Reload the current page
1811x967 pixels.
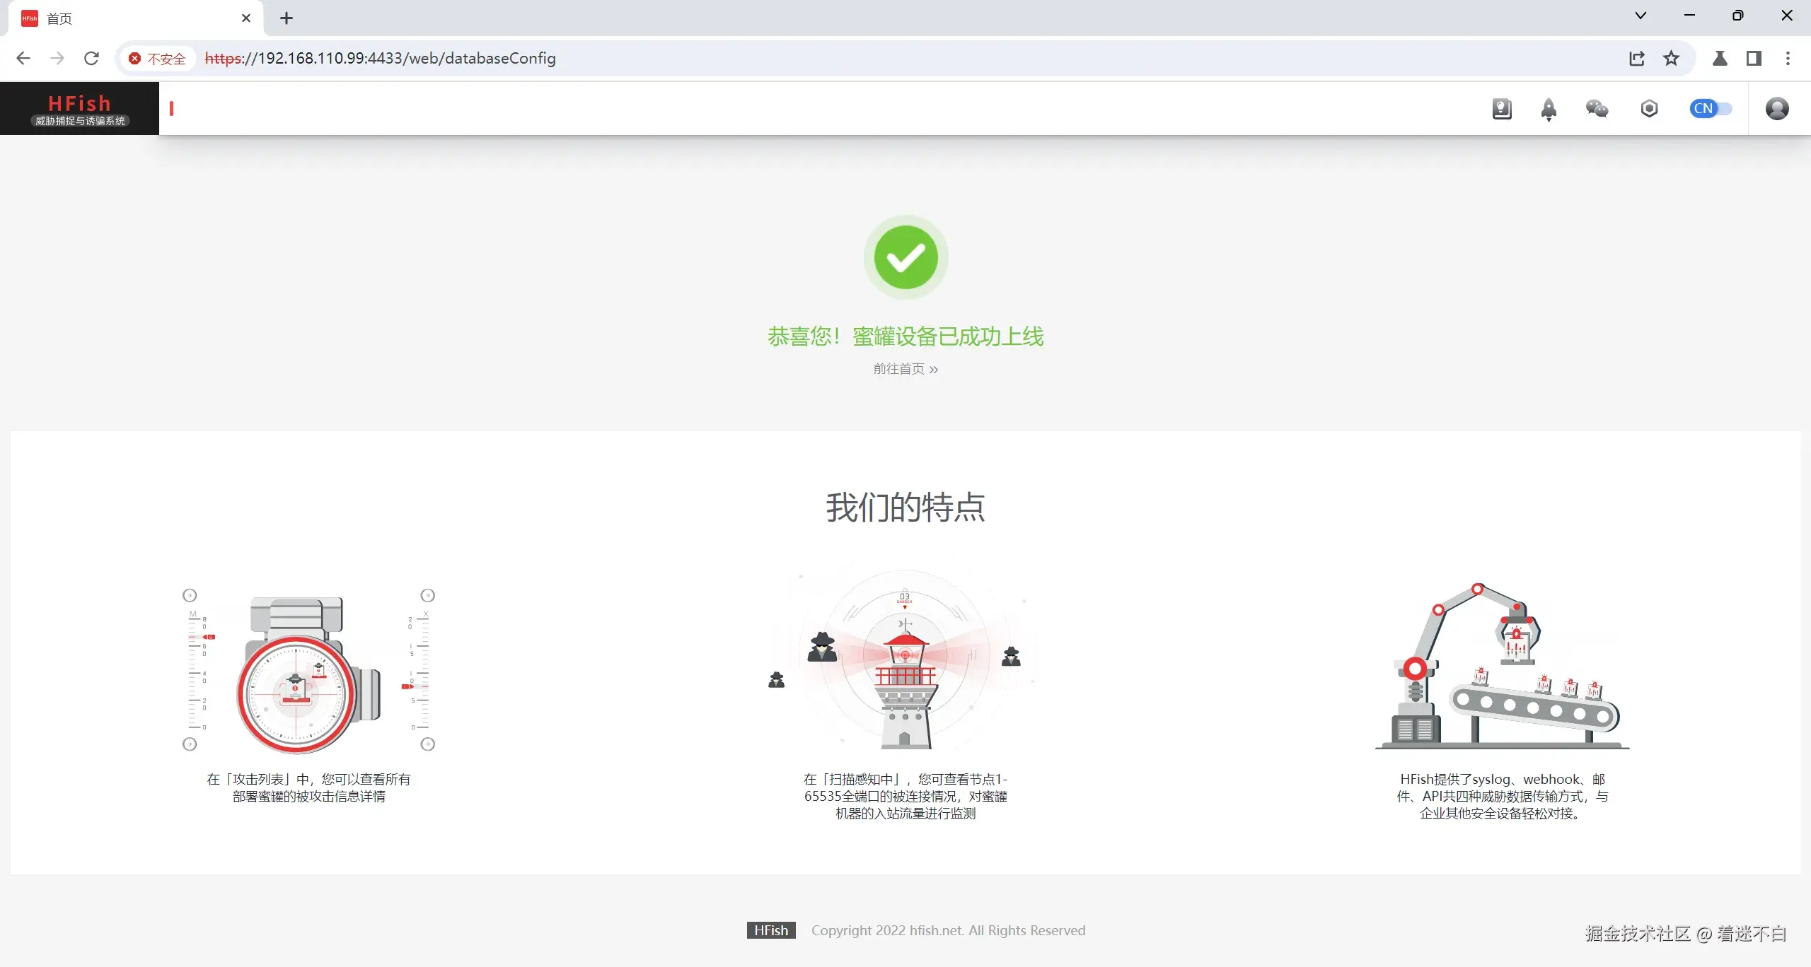pos(91,59)
